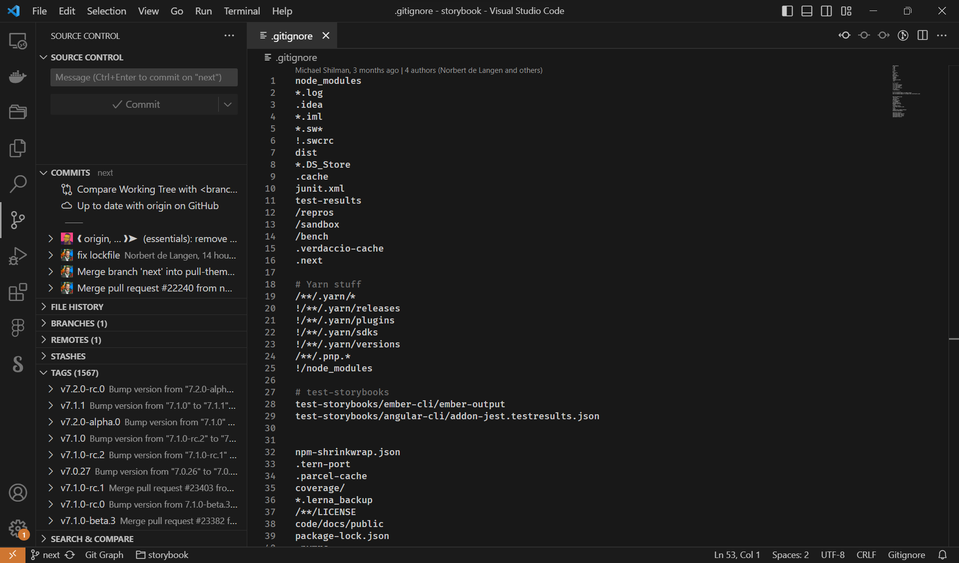
Task: Change Gitignore language mode in status bar
Action: coord(906,555)
